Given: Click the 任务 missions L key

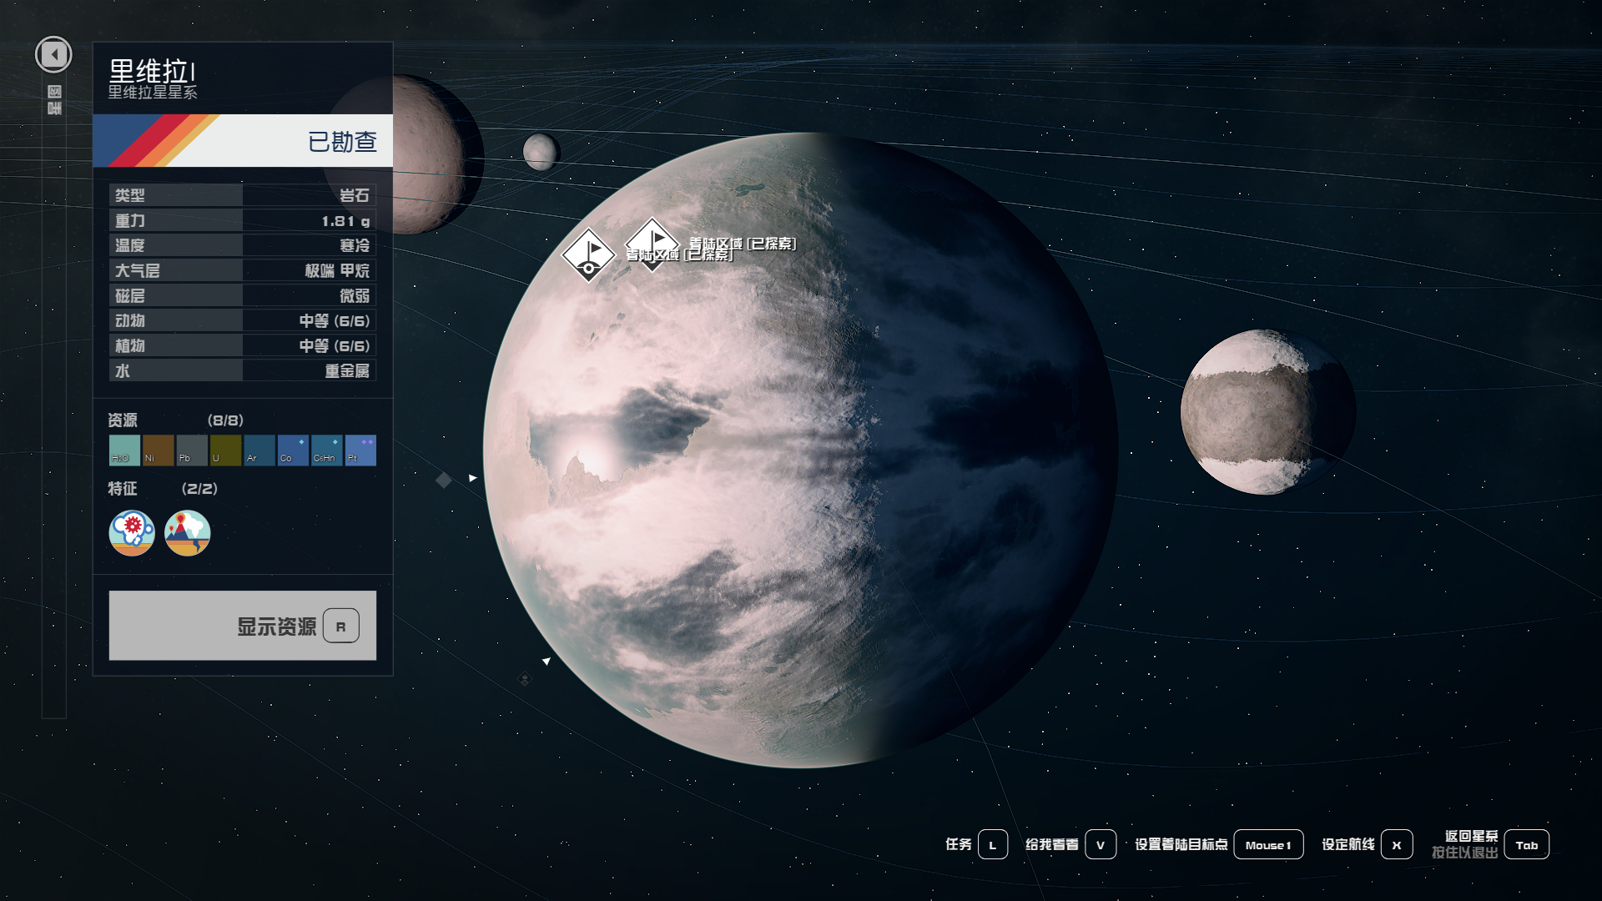Looking at the screenshot, I should tap(993, 844).
